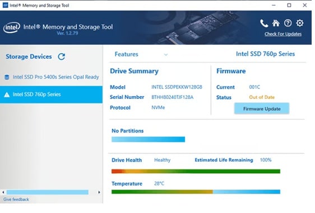Screen dimensions: 315x213
Task: Click the 100% life remaining value
Action: 266,160
